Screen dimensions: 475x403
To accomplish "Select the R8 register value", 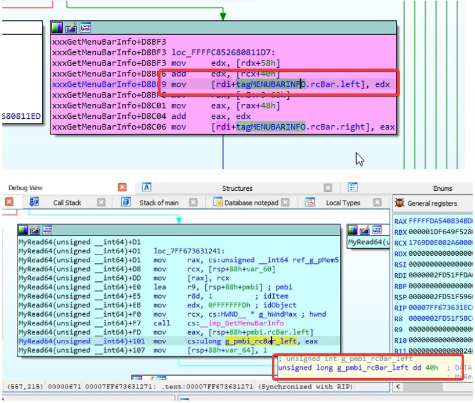I will [440, 318].
